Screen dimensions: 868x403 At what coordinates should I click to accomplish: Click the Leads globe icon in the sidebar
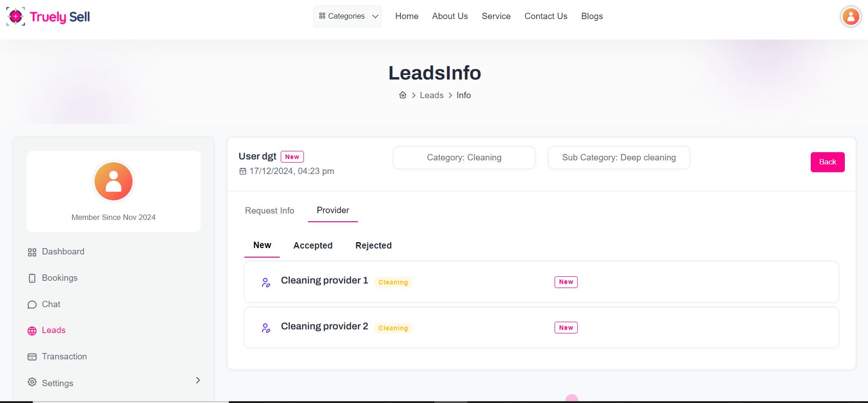(32, 331)
